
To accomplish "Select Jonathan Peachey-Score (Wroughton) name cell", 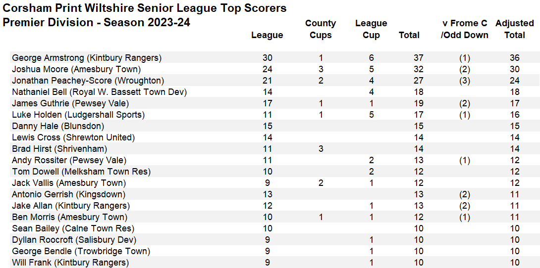I will (88, 81).
